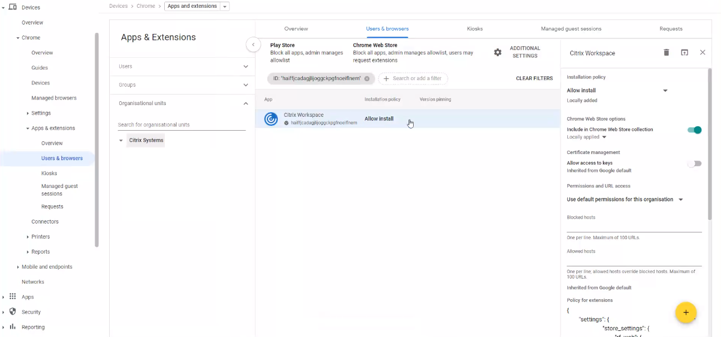Open the Managed guest sessions tab
Screen dimensions: 721x337
pos(571,29)
